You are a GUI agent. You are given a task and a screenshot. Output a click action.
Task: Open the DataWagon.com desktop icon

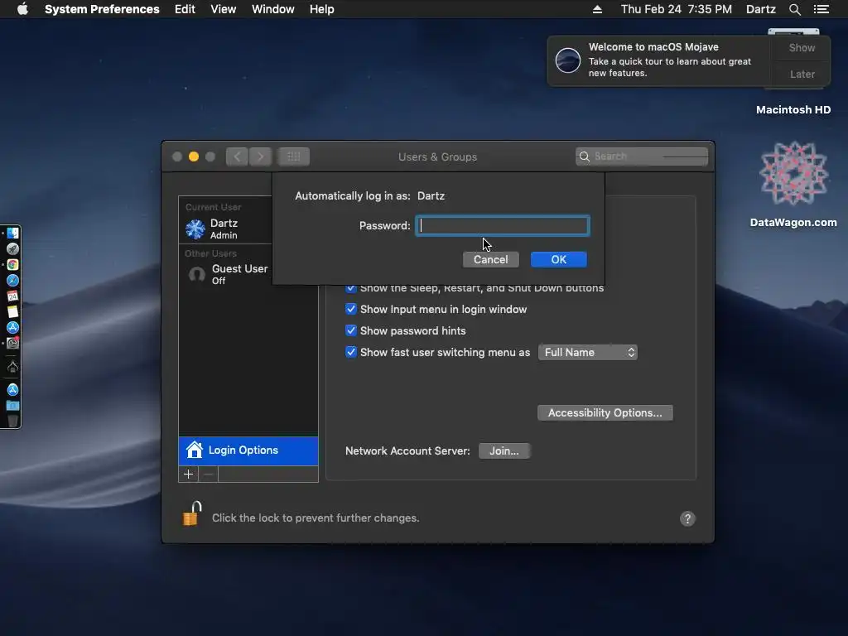(x=793, y=174)
